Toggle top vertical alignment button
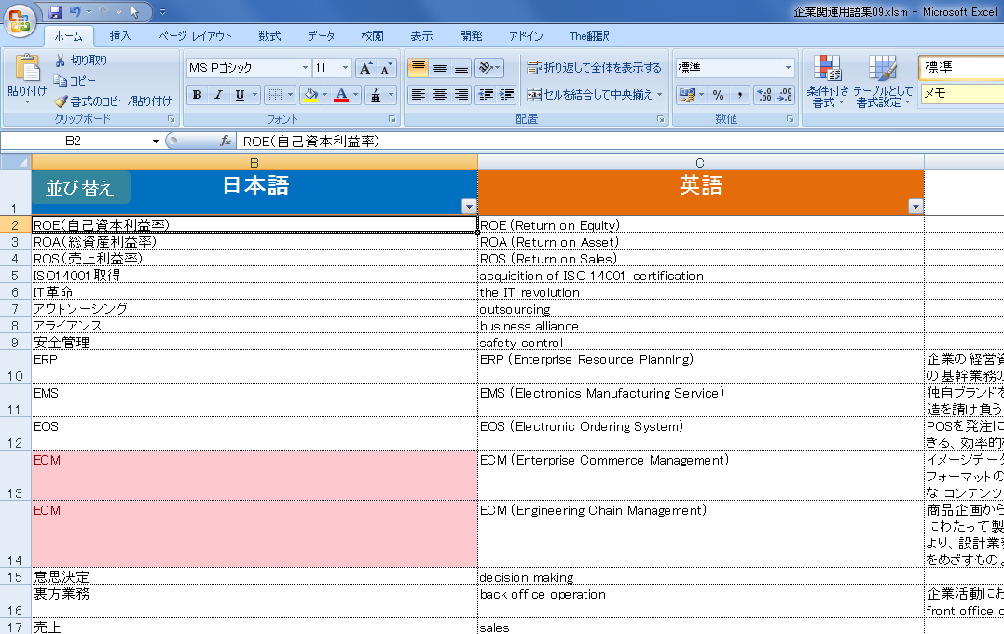The image size is (1004, 634). click(418, 68)
